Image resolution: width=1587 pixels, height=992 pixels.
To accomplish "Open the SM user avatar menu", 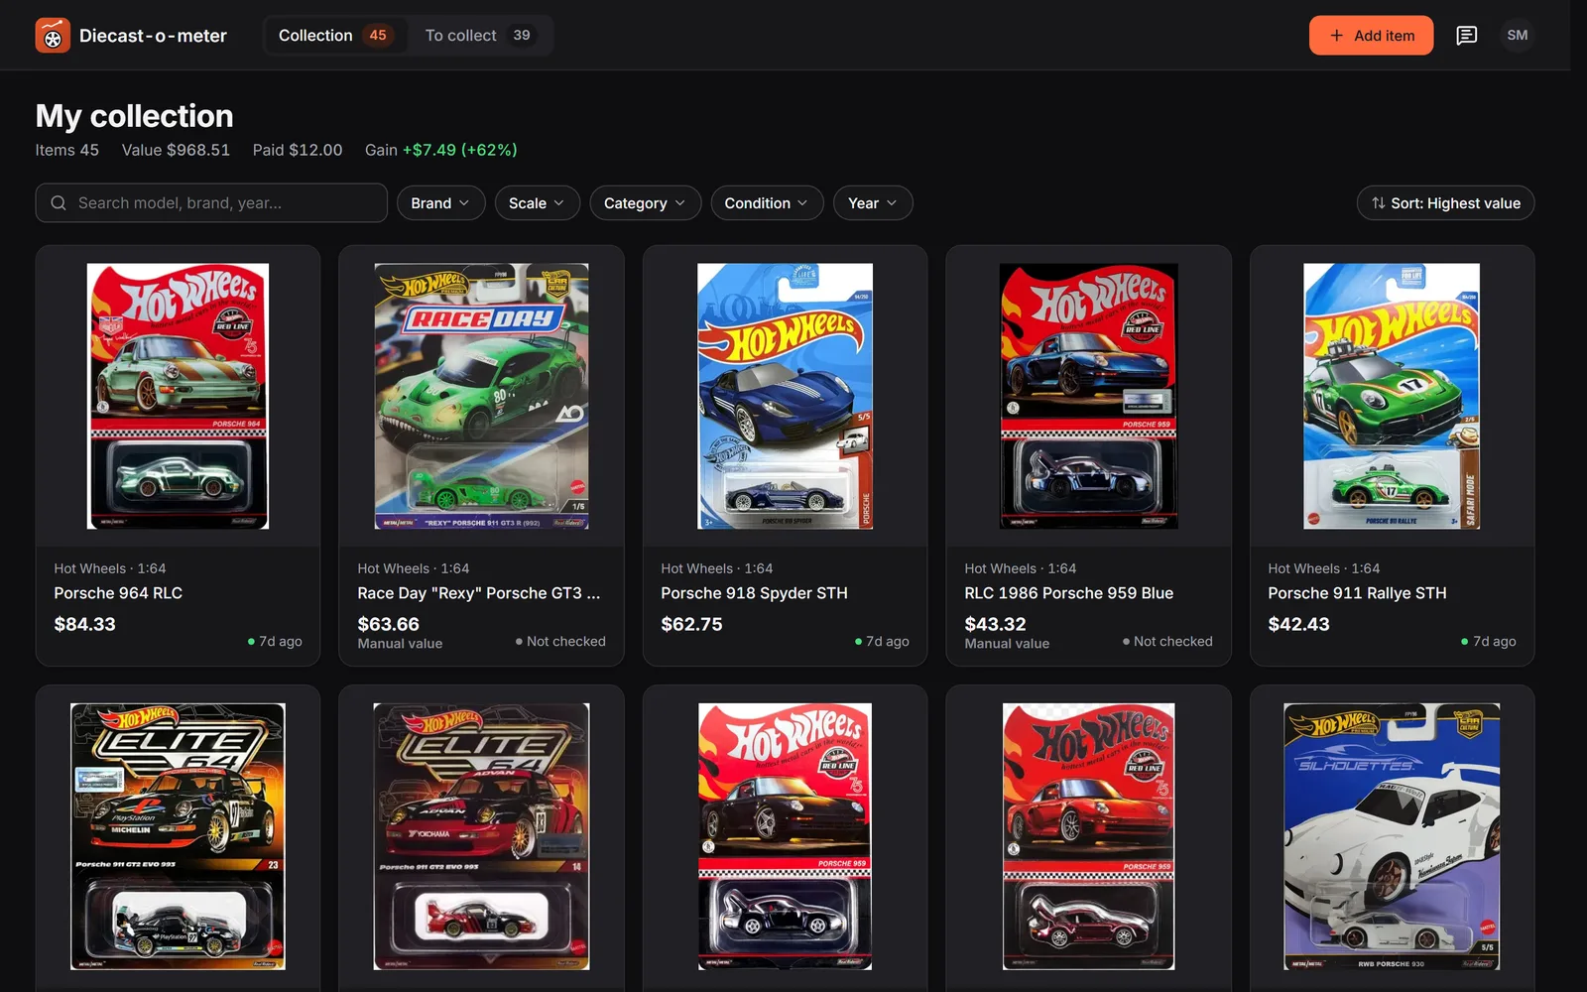I will tap(1517, 36).
